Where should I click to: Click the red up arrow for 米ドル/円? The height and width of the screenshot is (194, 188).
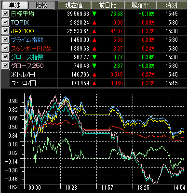click(x=94, y=75)
